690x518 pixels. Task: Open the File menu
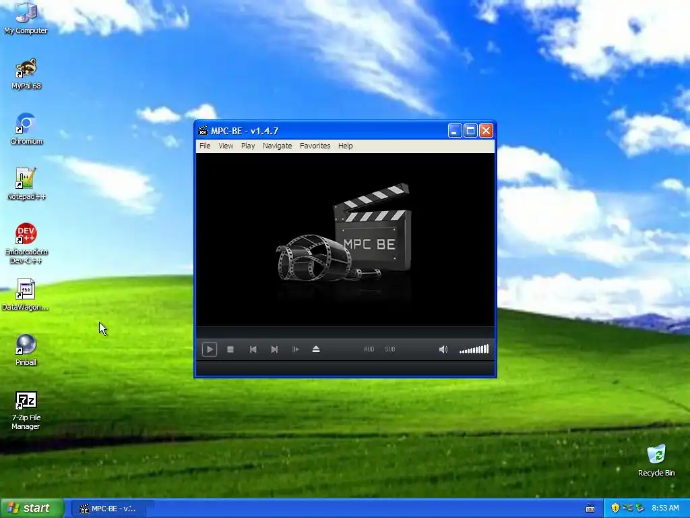tap(205, 146)
